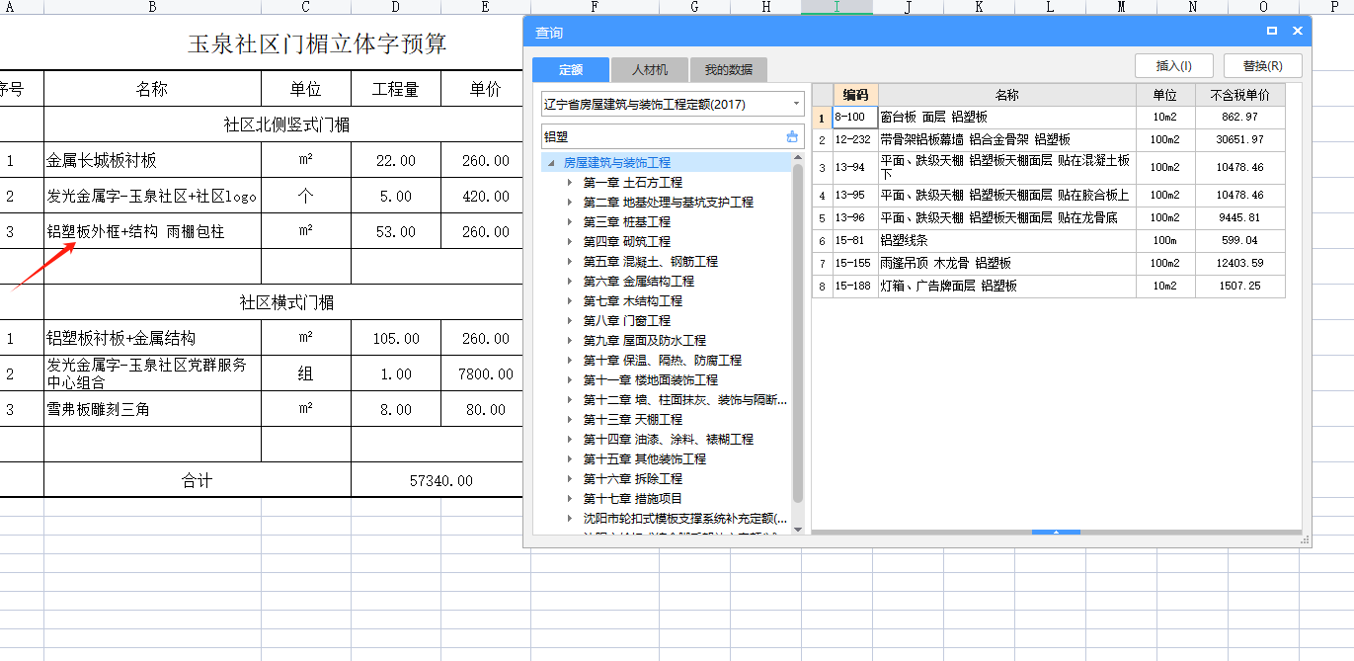Select tree item 第十四章 油漆、涂料、裱糊工程

[668, 440]
